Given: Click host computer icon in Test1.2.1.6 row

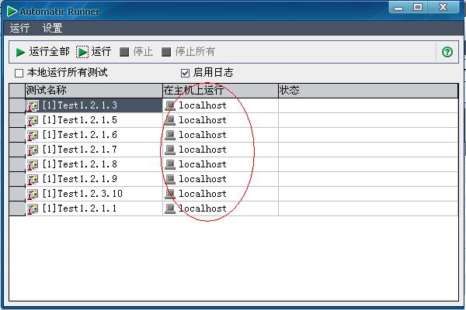Looking at the screenshot, I should [170, 136].
